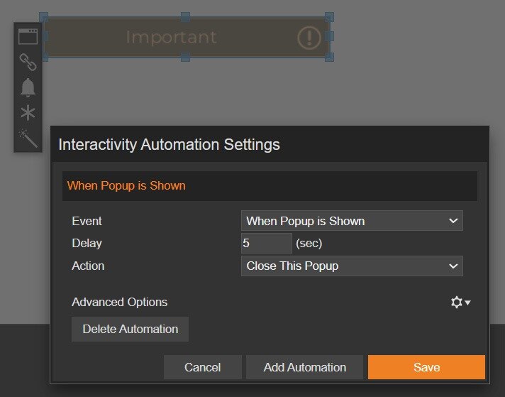505x397 pixels.
Task: Collapse the orange When Popup is Shown header
Action: (x=269, y=186)
